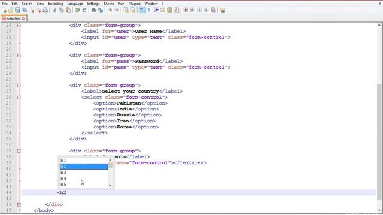The height and width of the screenshot is (215, 383).
Task: Click the Copy toolbar icon
Action: pos(61,10)
